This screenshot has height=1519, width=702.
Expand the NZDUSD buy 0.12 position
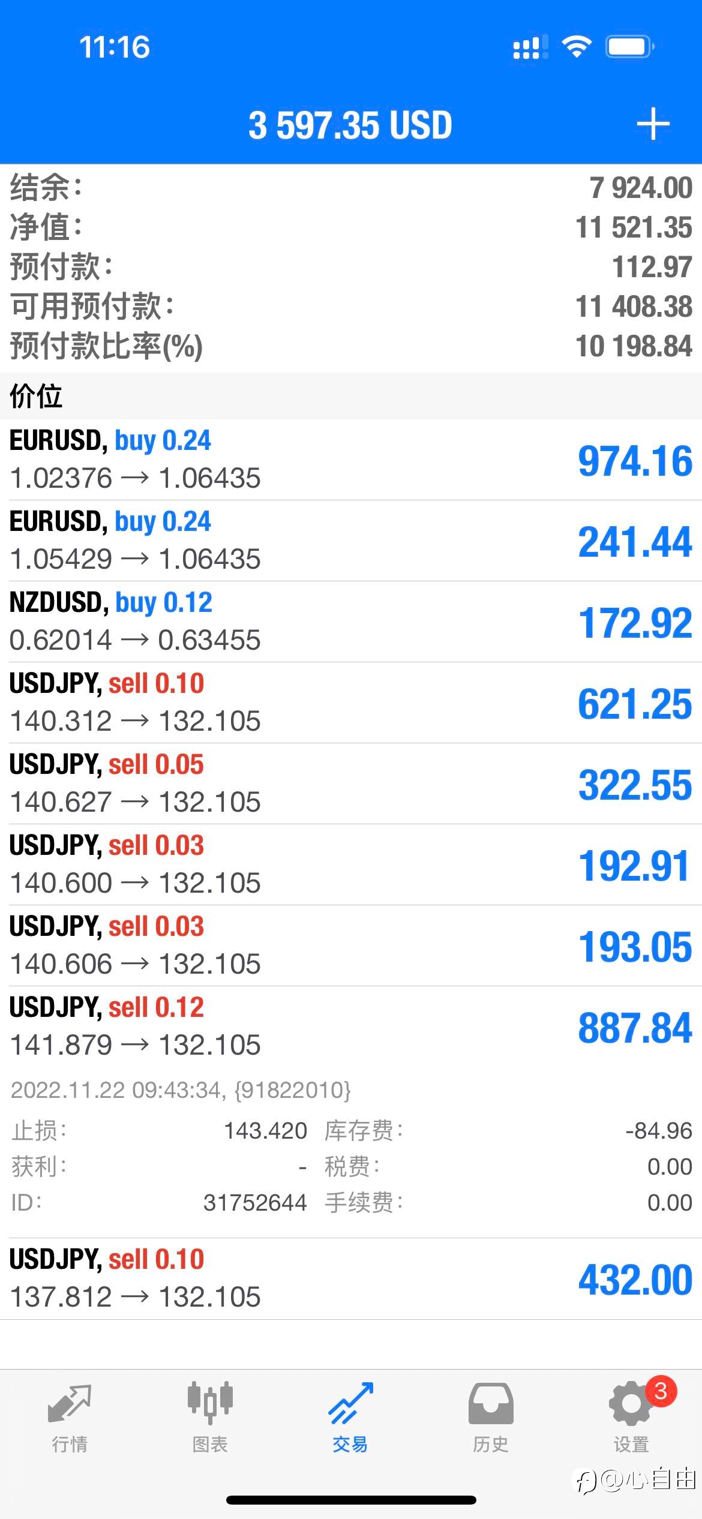tap(351, 622)
